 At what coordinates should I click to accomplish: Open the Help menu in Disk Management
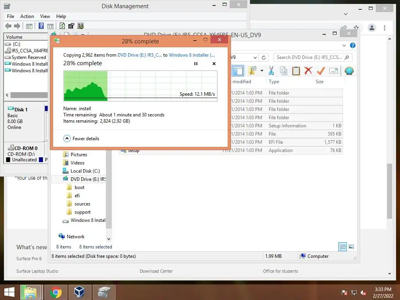tap(61, 16)
